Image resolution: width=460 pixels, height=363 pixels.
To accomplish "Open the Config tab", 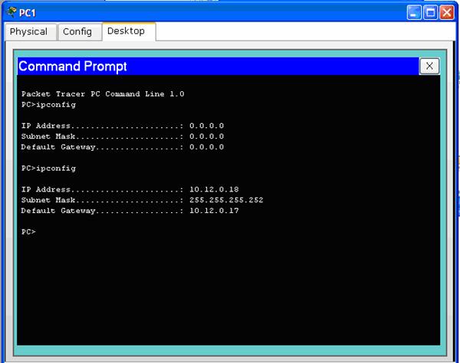I will point(77,31).
